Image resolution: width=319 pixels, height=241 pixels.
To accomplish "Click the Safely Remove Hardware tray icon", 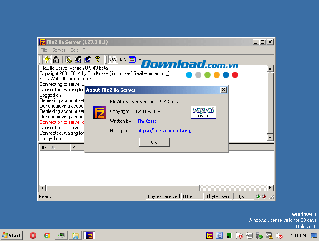I will coord(259,236).
